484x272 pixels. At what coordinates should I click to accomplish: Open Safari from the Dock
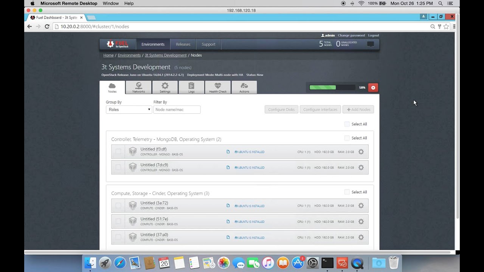tap(120, 263)
